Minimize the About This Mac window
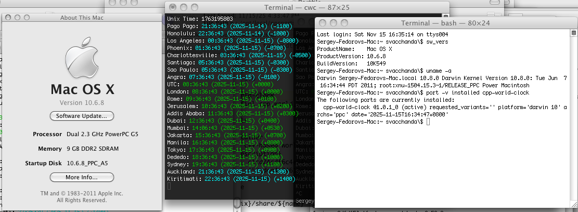 point(17,17)
